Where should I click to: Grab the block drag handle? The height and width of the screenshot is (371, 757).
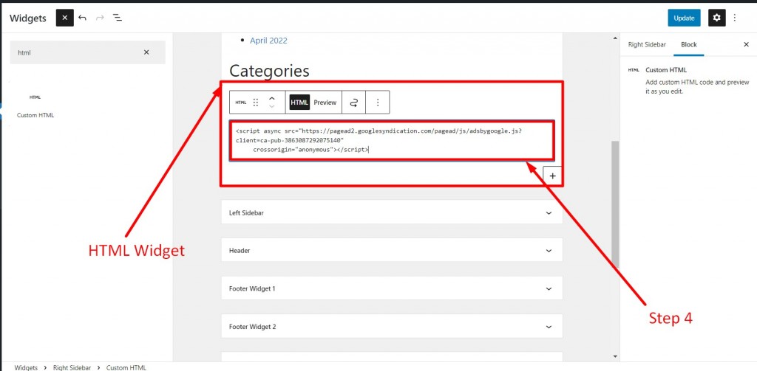click(256, 102)
